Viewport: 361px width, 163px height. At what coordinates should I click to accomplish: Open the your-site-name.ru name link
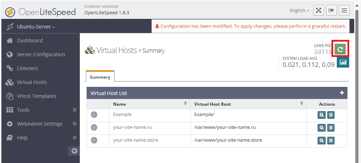(x=132, y=127)
